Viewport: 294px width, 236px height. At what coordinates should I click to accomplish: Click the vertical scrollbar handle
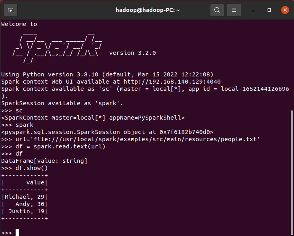[x=292, y=172]
